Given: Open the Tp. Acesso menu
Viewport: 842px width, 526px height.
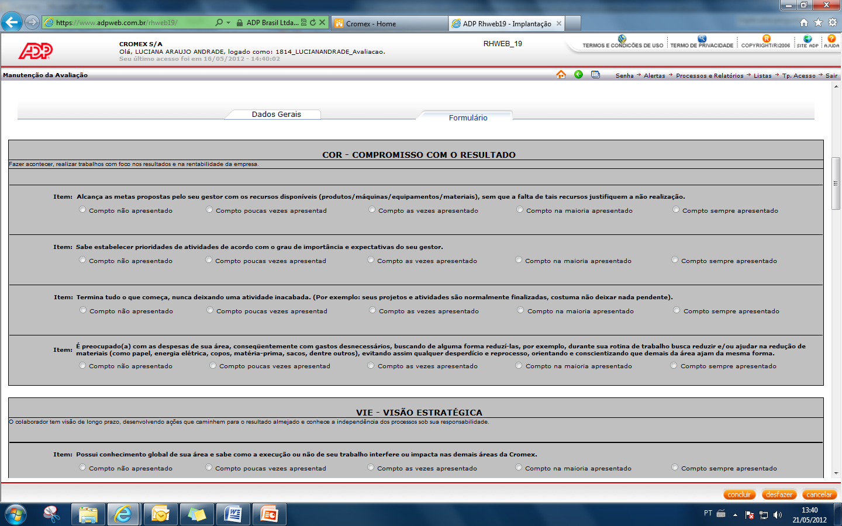Looking at the screenshot, I should [799, 75].
